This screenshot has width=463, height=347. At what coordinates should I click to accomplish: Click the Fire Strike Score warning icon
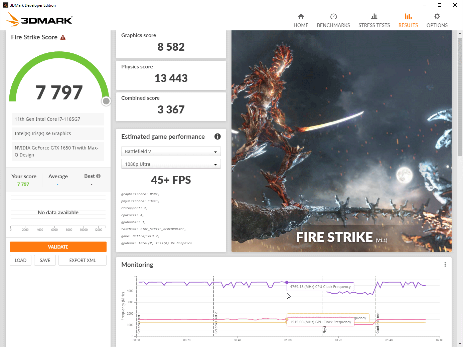(63, 37)
